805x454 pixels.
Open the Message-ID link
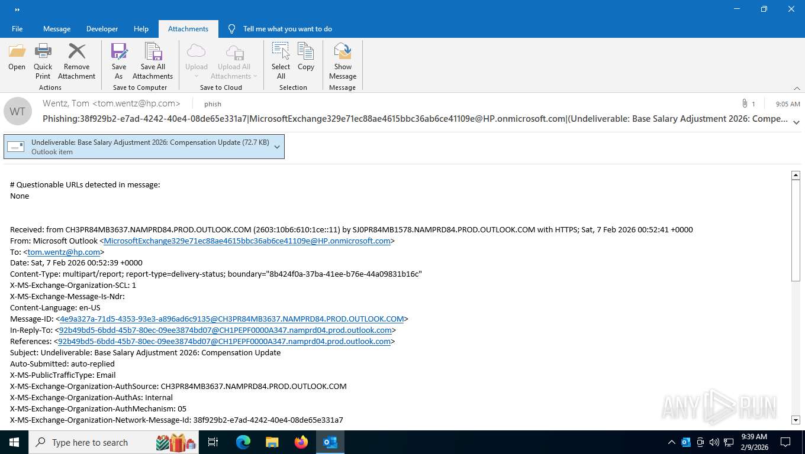pyautogui.click(x=232, y=319)
